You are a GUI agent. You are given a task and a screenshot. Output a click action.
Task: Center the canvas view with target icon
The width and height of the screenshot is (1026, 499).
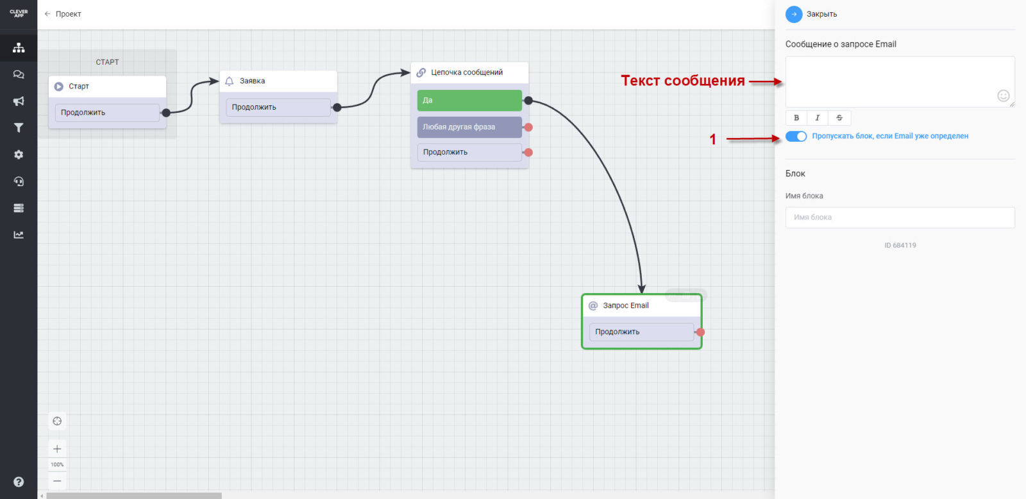click(57, 421)
